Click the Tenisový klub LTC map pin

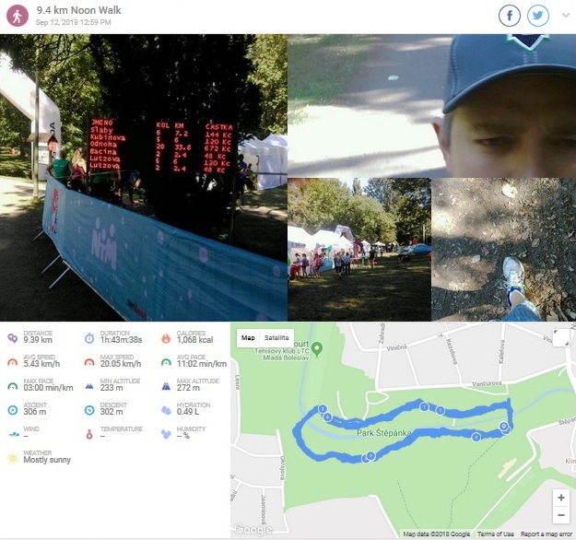317,348
